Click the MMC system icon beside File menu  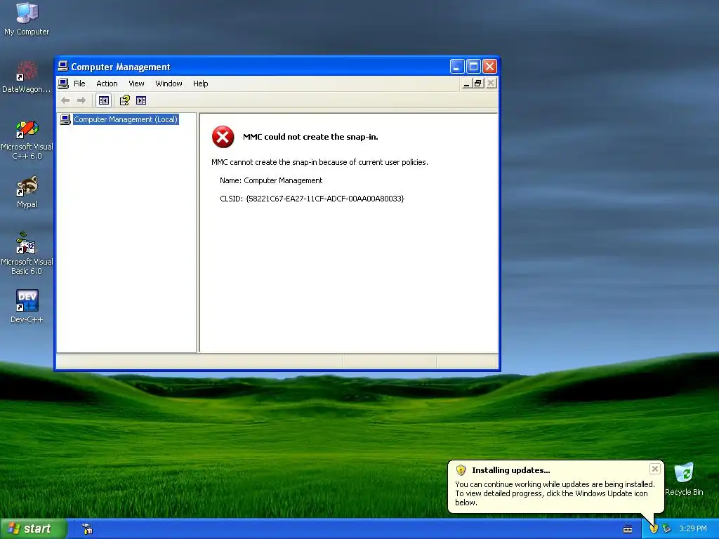pos(64,84)
